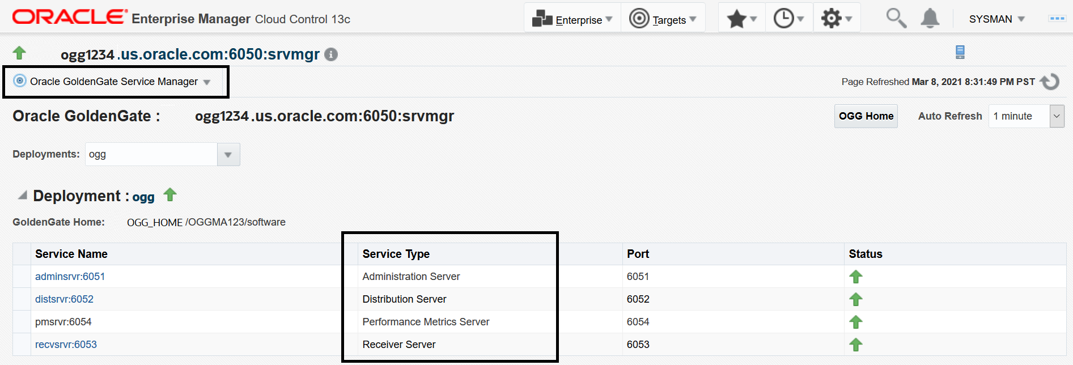Open the Auto Refresh interval dropdown
The height and width of the screenshot is (365, 1073).
click(1057, 116)
